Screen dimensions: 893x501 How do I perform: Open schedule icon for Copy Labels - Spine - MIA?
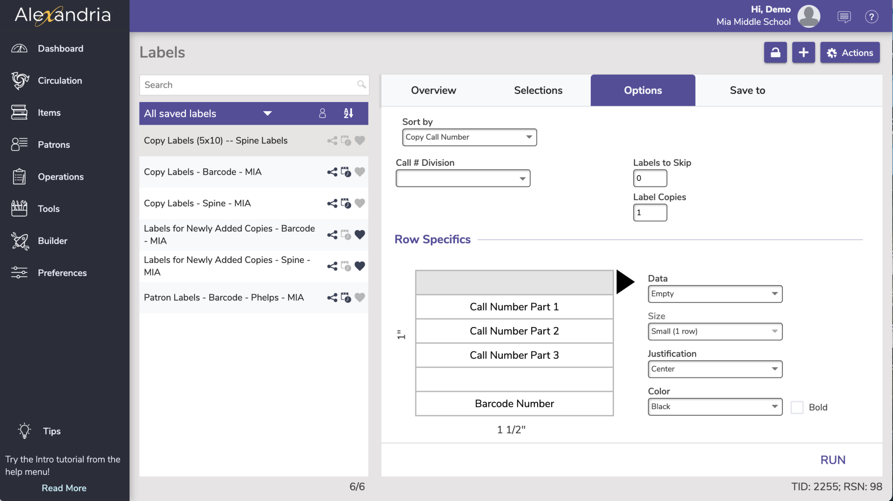(x=346, y=204)
